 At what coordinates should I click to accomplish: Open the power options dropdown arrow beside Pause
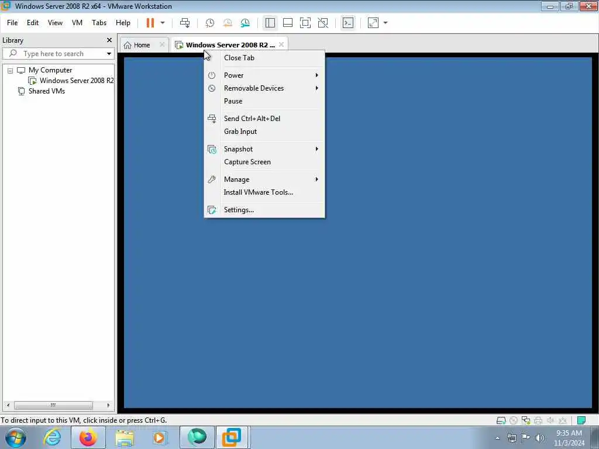(x=163, y=23)
